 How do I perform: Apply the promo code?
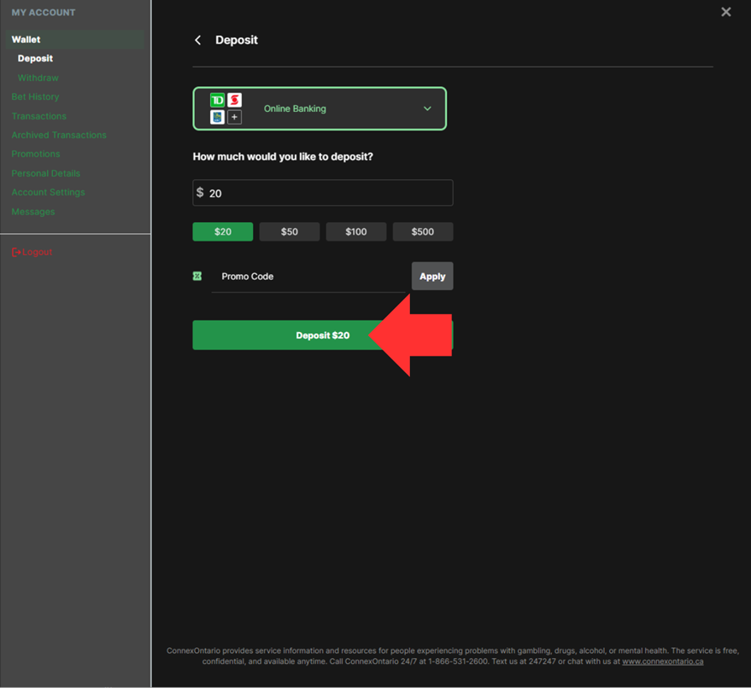click(431, 277)
